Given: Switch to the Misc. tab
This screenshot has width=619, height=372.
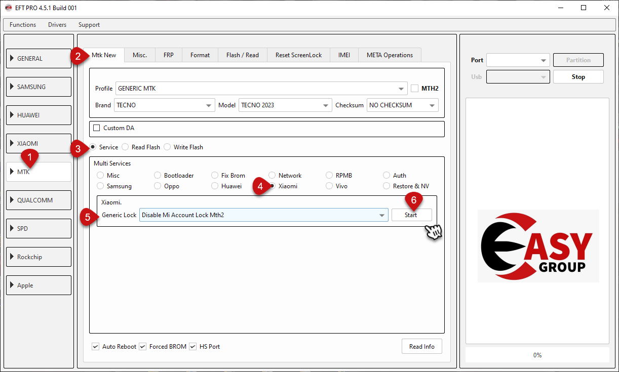Looking at the screenshot, I should [140, 55].
